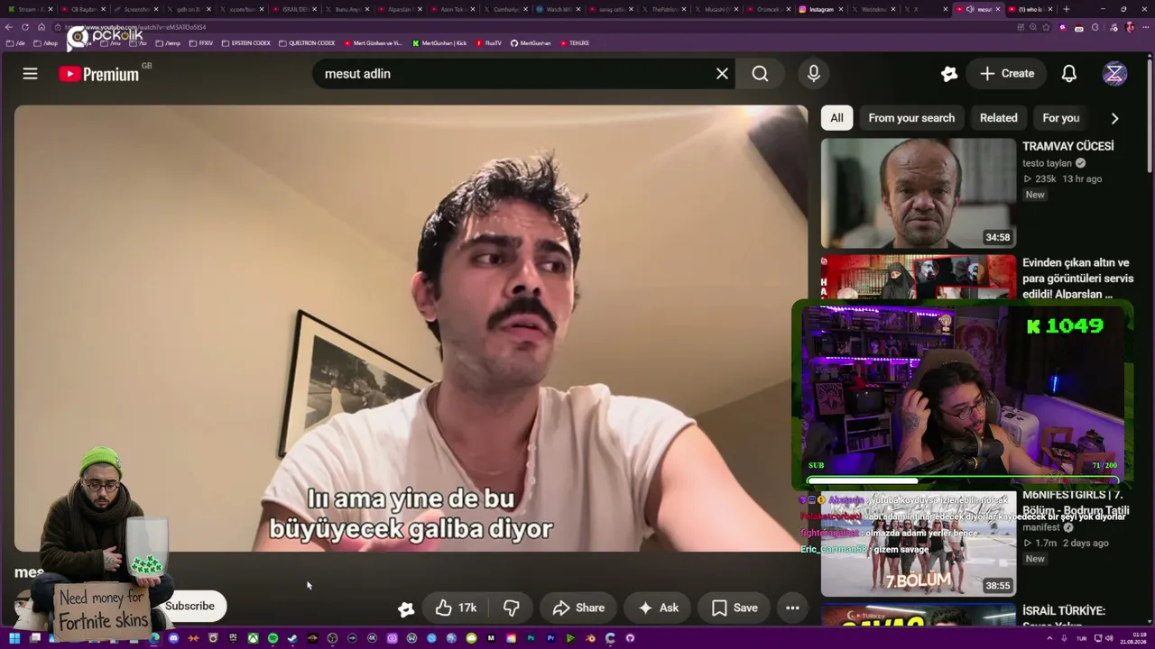Screen dimensions: 1155x649
Task: Like the video with thumbs up
Action: tap(456, 608)
